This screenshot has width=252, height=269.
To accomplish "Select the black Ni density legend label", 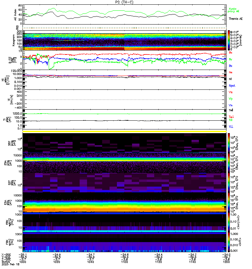I will tap(230, 79).
